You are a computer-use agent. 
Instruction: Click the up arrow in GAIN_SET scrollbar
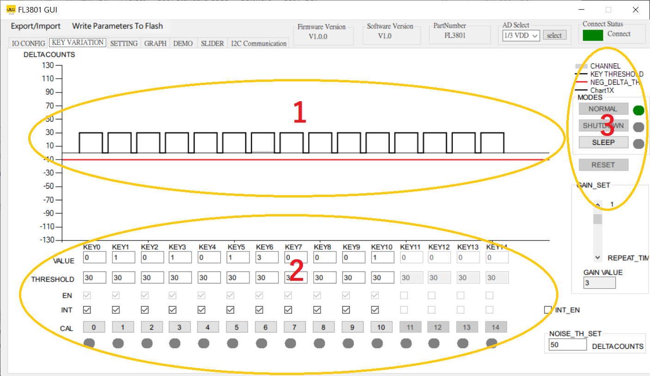(597, 204)
